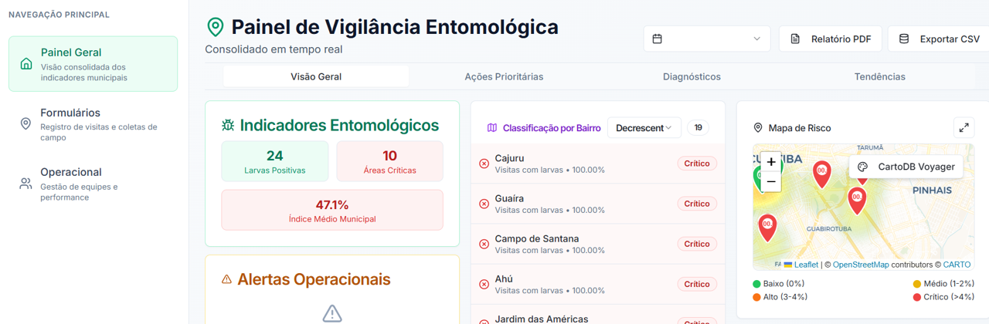This screenshot has height=324, width=989.
Task: Click the red Crítico legend color dot
Action: (x=917, y=297)
